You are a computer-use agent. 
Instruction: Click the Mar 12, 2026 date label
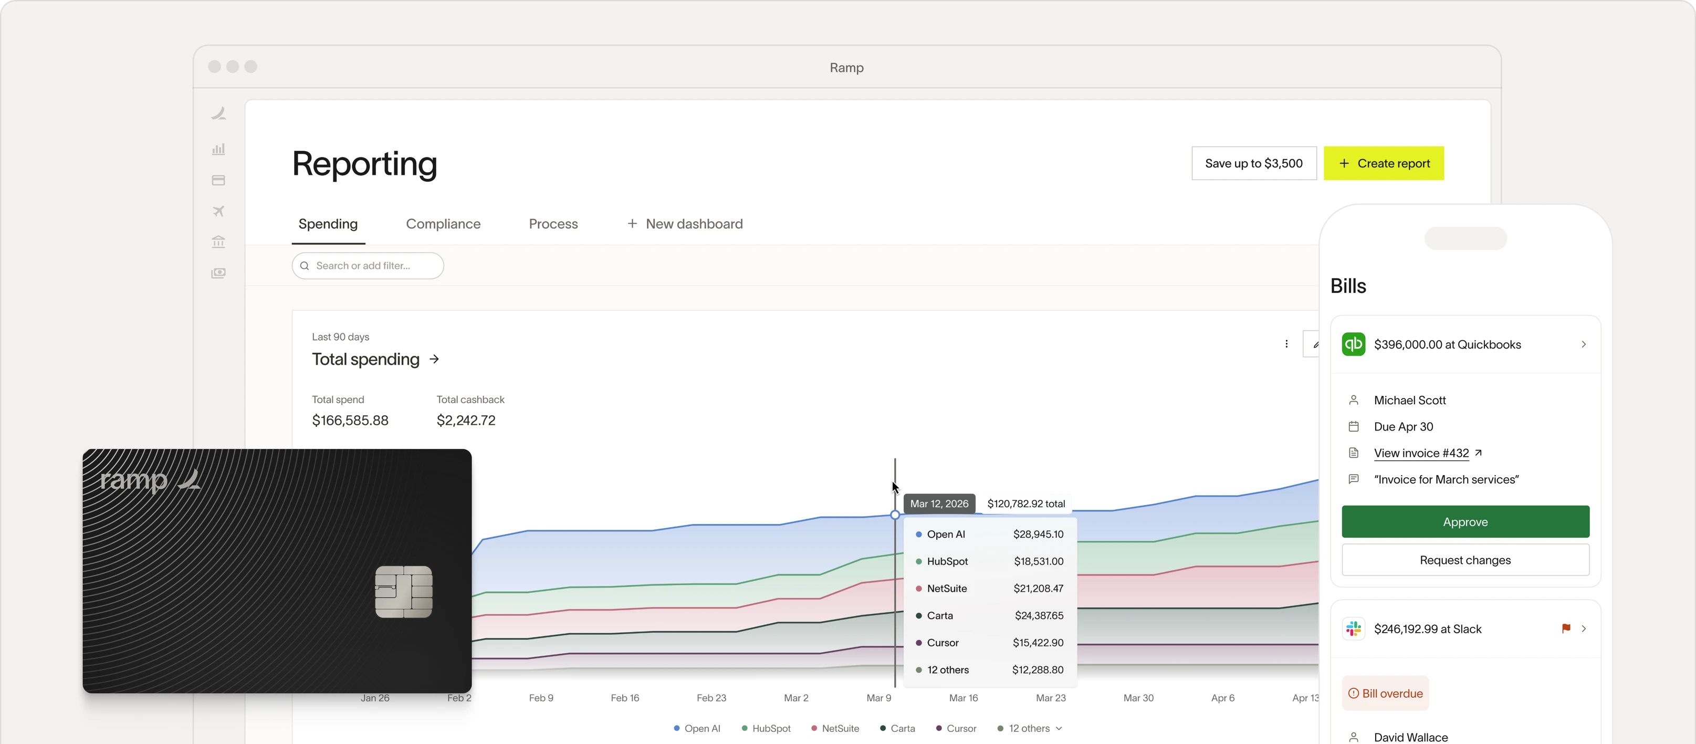[939, 504]
